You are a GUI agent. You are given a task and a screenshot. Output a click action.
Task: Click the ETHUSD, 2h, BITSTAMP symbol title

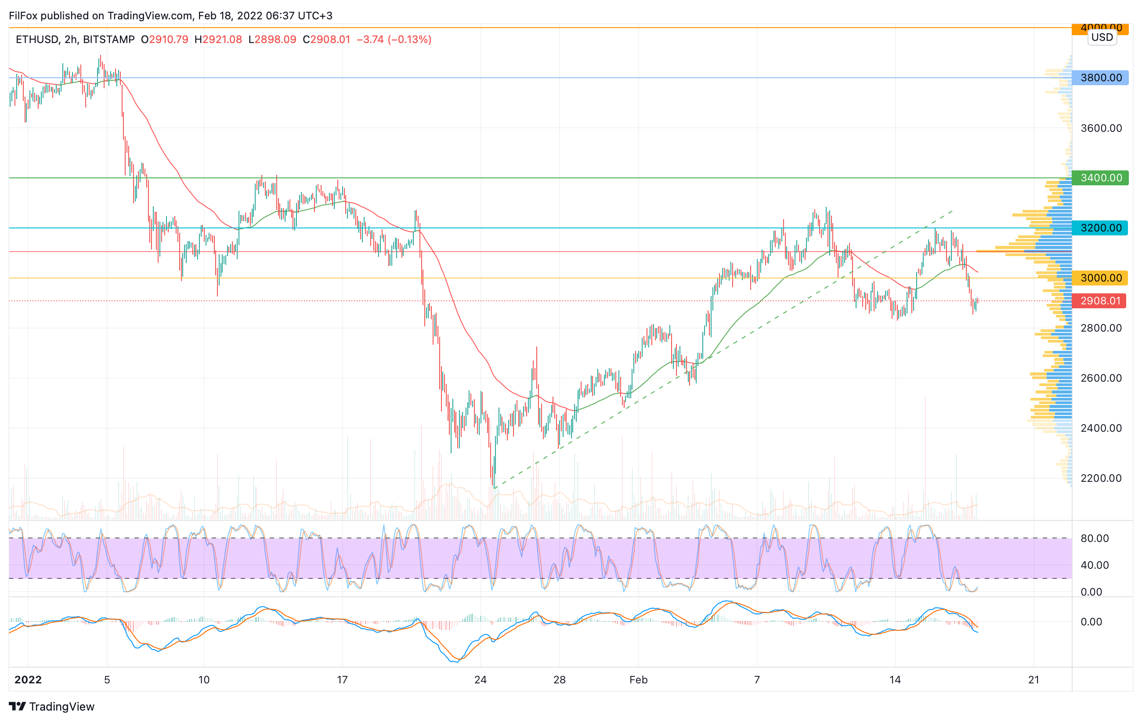[75, 40]
